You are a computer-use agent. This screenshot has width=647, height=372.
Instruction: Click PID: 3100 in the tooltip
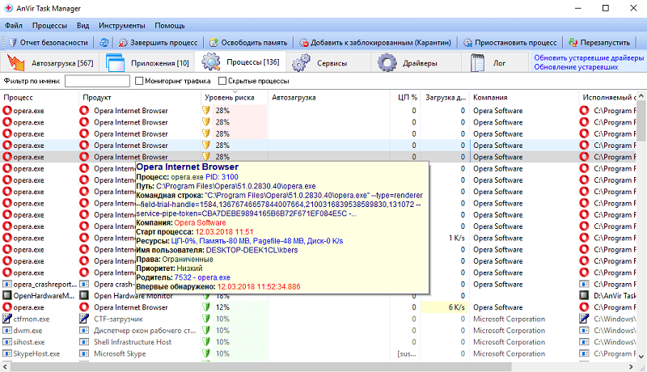click(222, 177)
